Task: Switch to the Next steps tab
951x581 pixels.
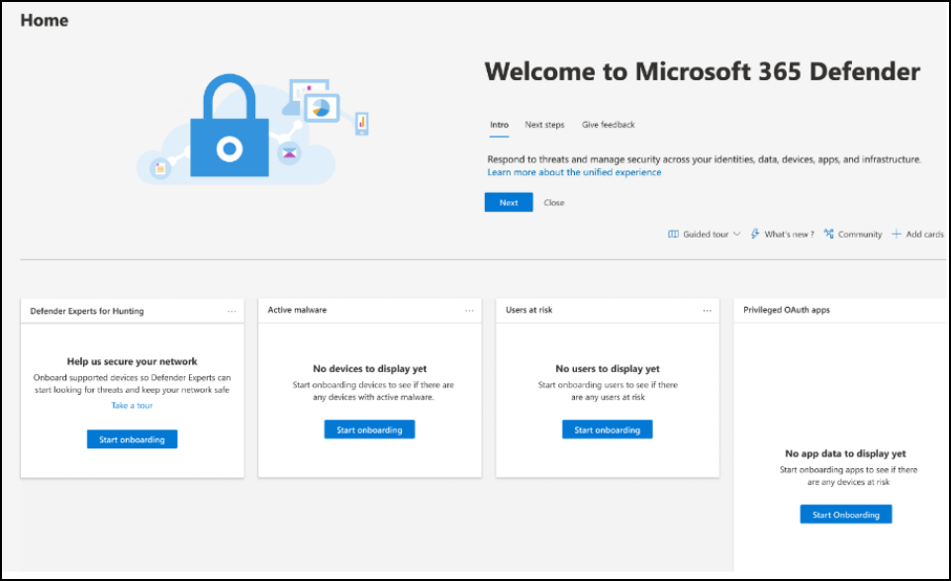Action: tap(545, 125)
